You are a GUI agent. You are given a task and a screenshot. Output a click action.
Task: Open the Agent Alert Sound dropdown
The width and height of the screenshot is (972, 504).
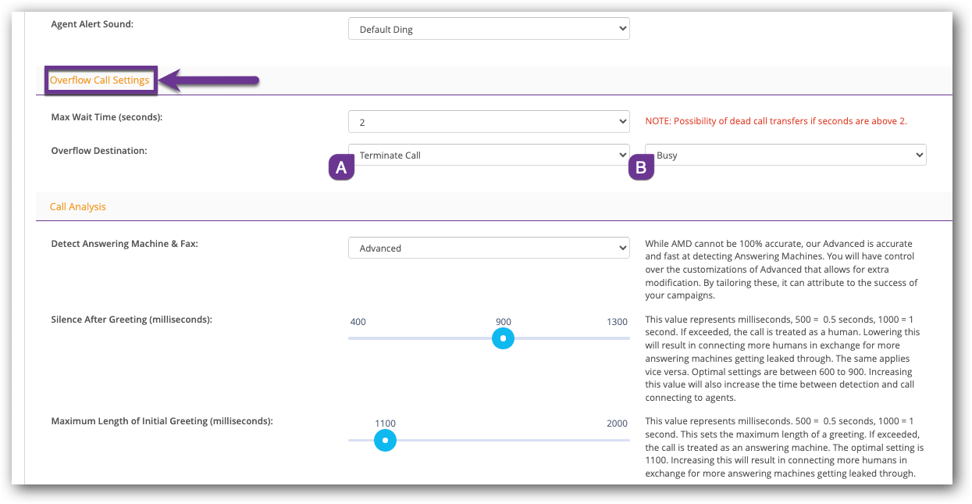pos(488,30)
